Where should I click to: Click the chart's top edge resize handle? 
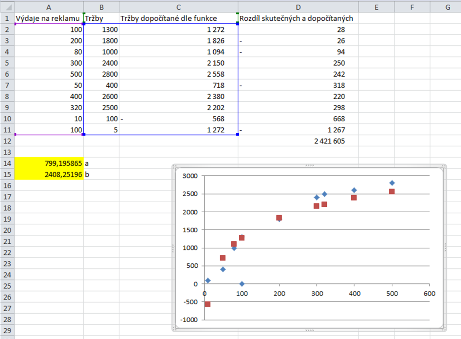(309, 166)
